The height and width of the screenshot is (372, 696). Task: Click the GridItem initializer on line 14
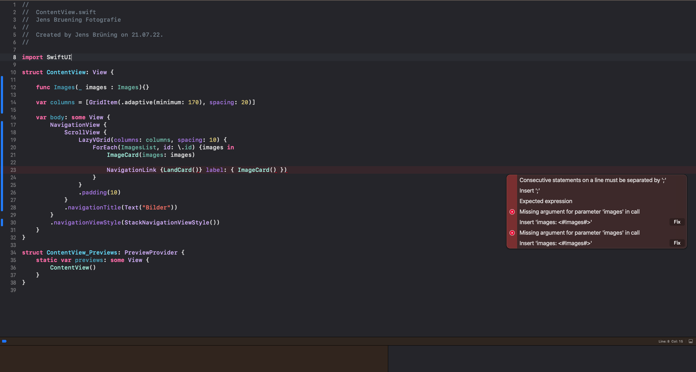[103, 102]
